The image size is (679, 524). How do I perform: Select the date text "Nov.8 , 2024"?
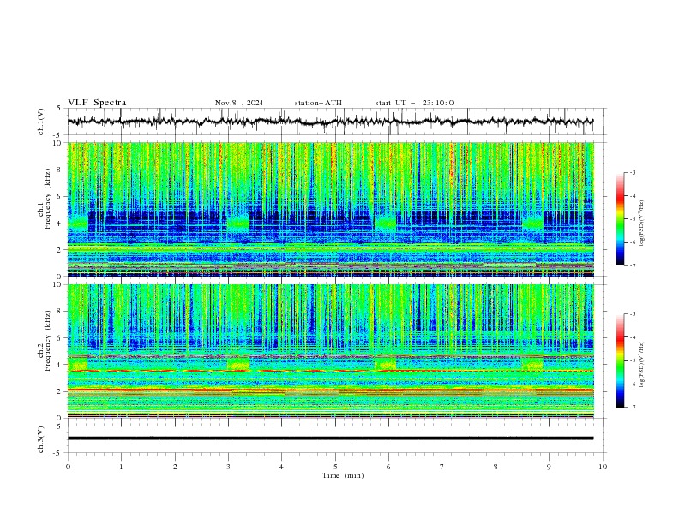pyautogui.click(x=239, y=103)
